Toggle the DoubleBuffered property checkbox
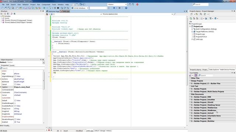 [x=15, y=106]
